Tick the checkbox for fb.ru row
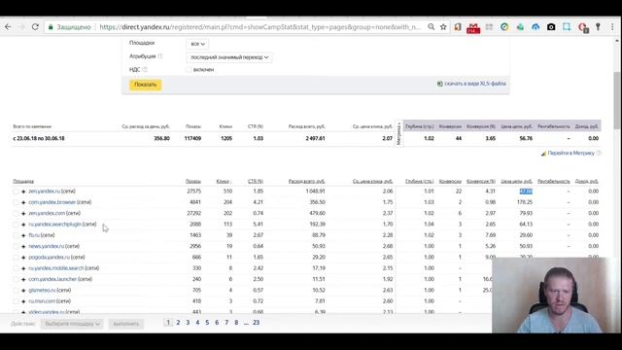The image size is (622, 350). coord(16,235)
